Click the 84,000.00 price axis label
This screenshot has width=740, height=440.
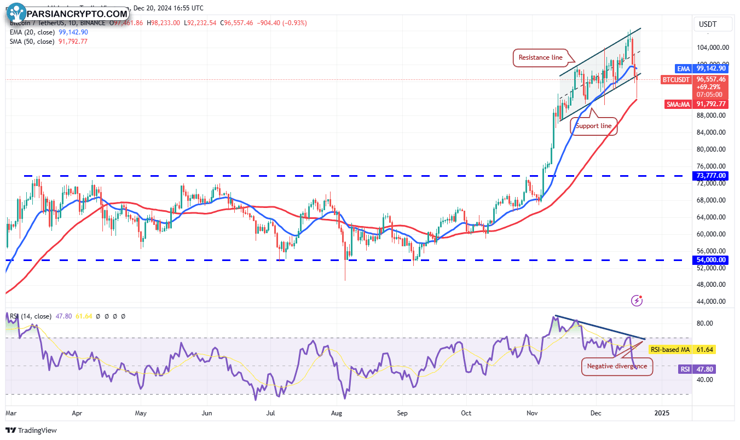[711, 132]
